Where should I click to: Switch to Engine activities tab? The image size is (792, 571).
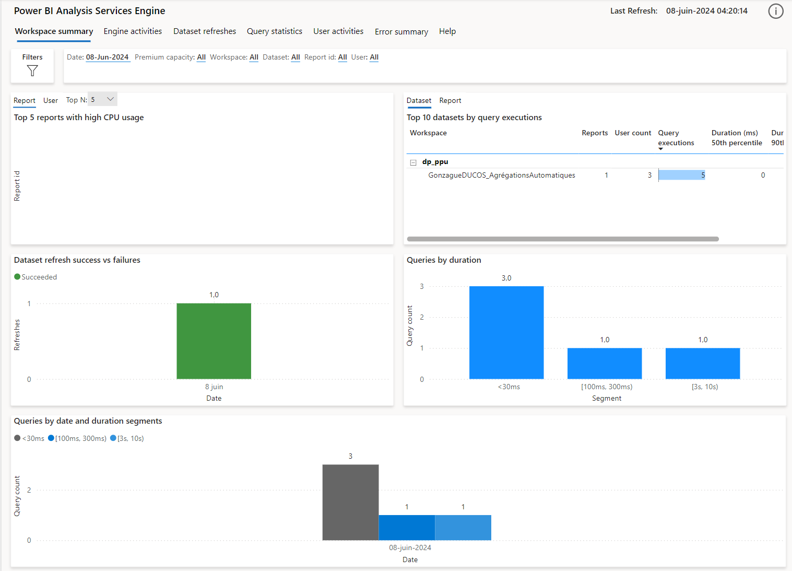pyautogui.click(x=133, y=31)
